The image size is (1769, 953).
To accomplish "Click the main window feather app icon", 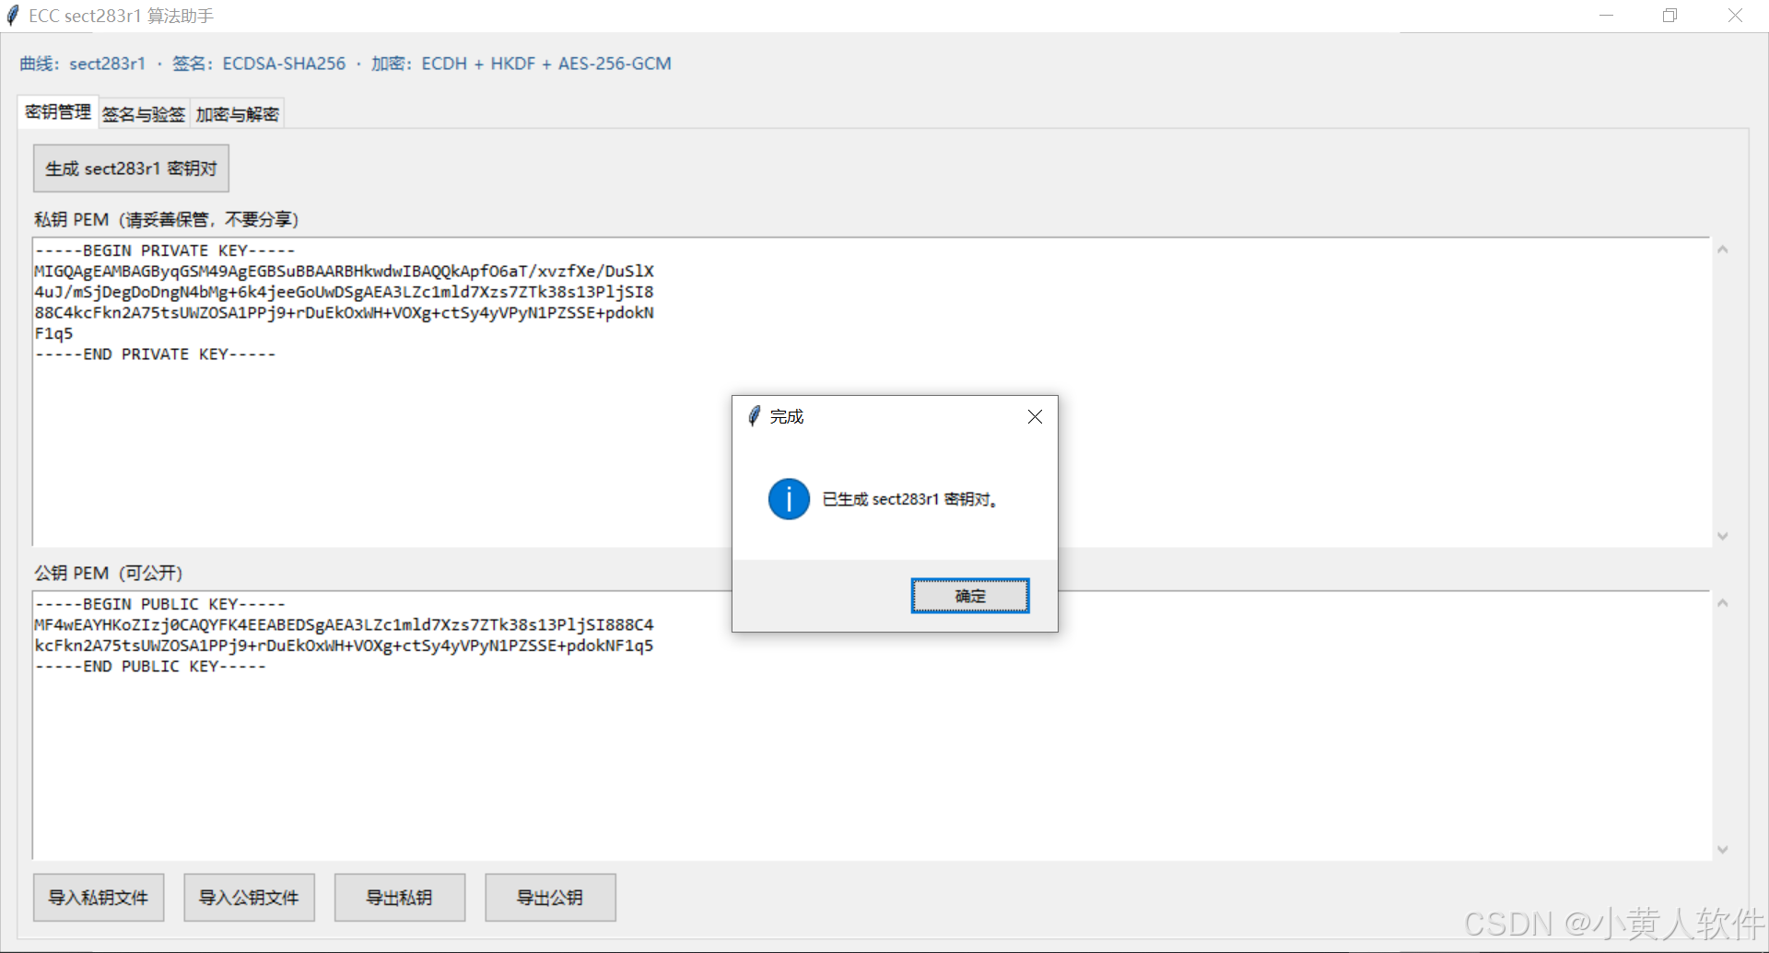I will click(13, 16).
